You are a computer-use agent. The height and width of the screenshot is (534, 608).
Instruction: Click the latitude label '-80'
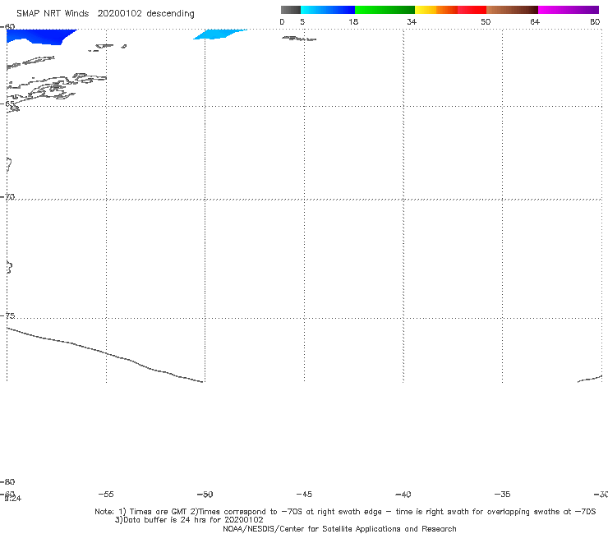point(7,481)
